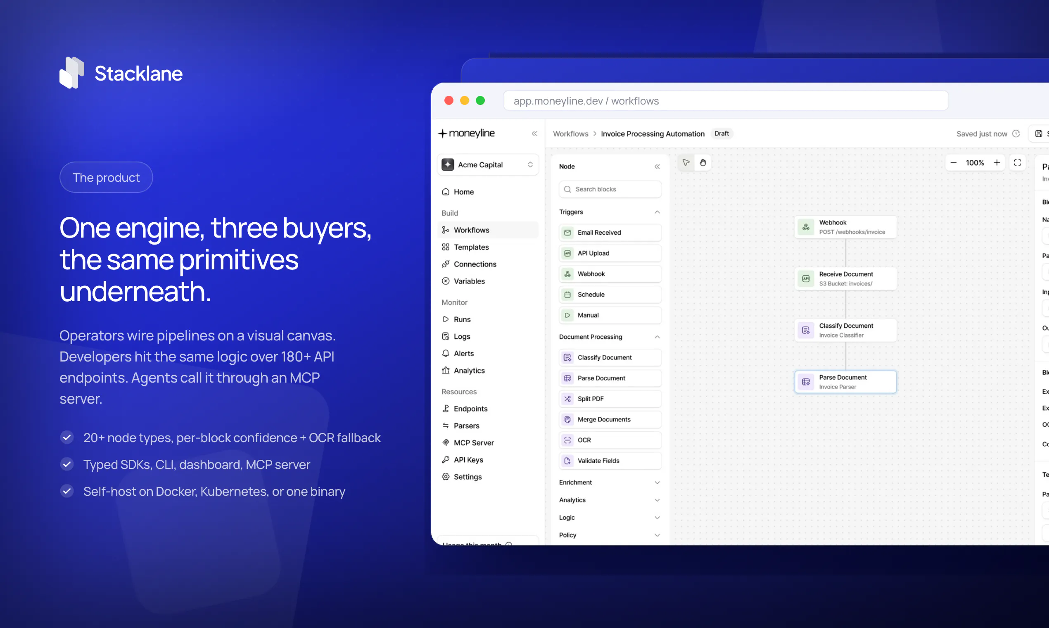Zoom in with the plus button
The image size is (1049, 628).
997,162
